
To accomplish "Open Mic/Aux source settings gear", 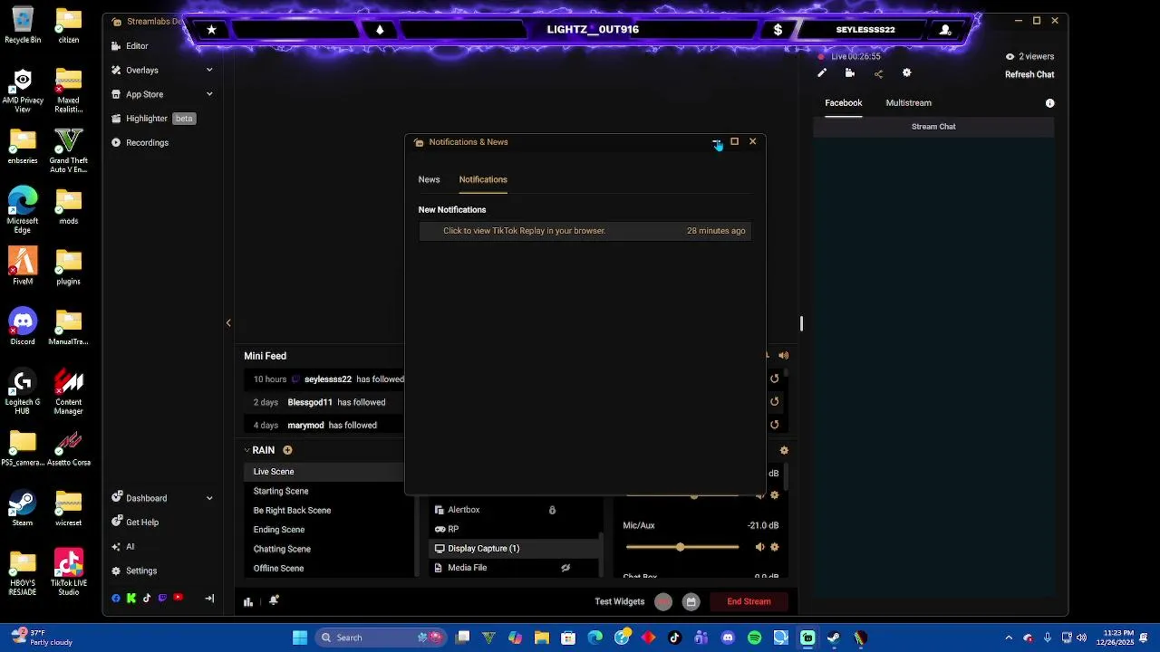I will tap(774, 547).
